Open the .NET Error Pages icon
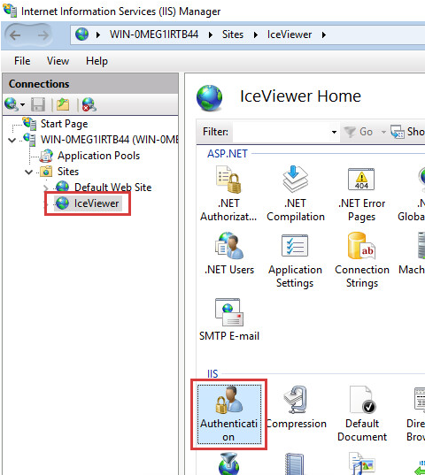Screen dimensions: 425x475 click(361, 194)
